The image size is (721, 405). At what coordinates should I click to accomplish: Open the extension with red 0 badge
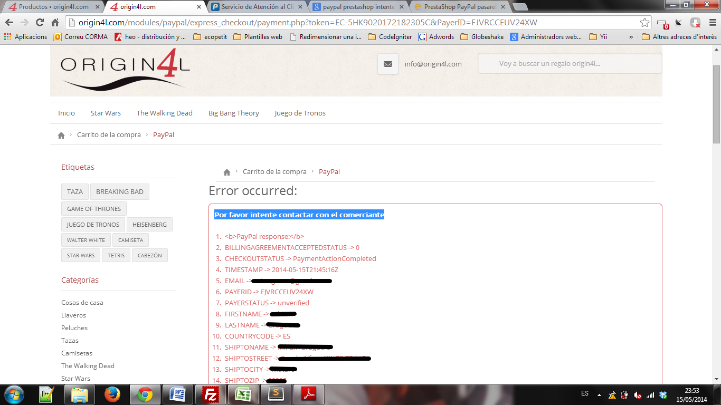pyautogui.click(x=663, y=23)
